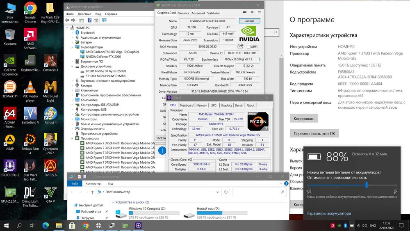Open Recycle Bin (Корзина) on desktop
This screenshot has width=410, height=231.
pos(10,37)
